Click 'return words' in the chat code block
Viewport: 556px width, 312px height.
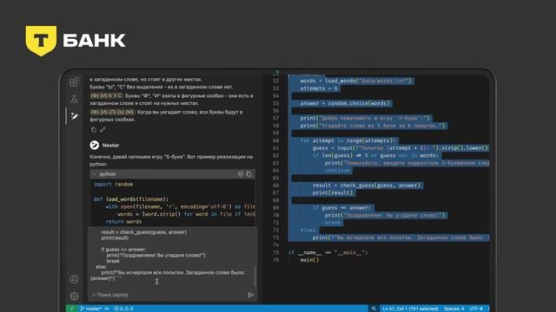123,222
